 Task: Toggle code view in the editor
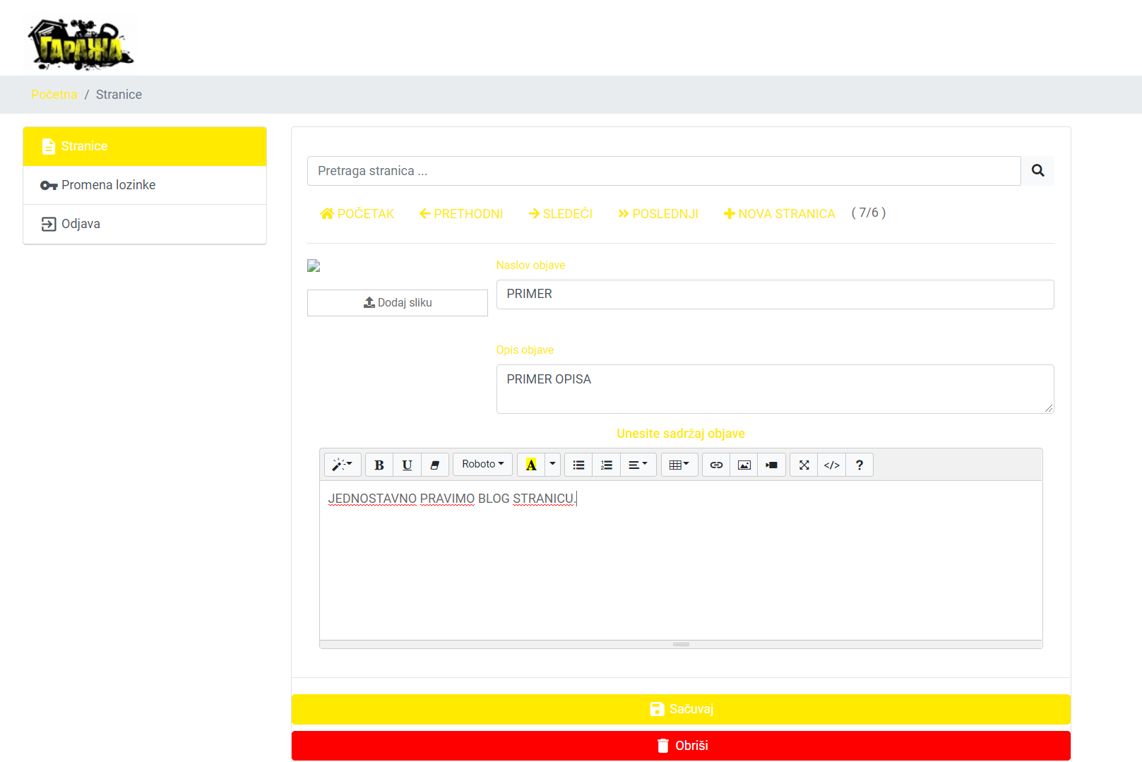[832, 465]
